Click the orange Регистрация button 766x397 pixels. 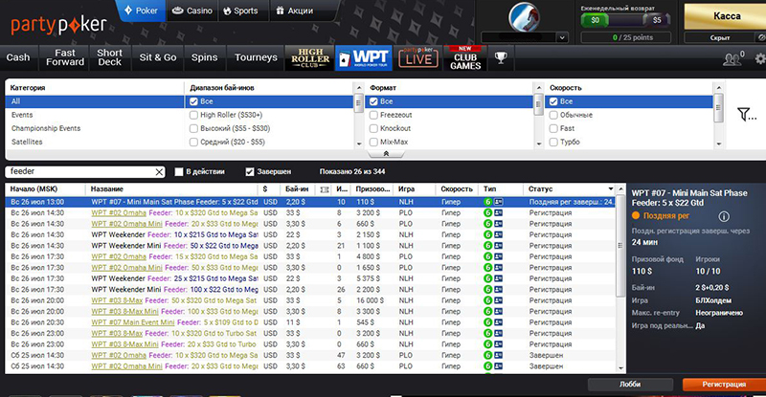coord(724,385)
